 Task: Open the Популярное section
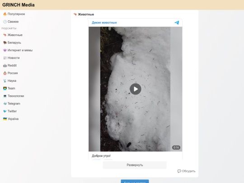coord(16,14)
